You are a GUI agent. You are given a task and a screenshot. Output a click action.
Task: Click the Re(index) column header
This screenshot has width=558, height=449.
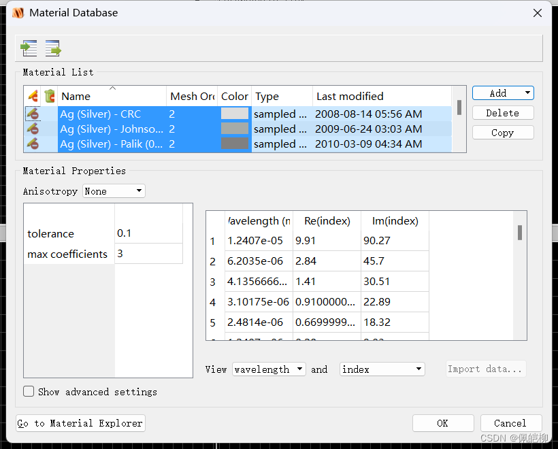[327, 221]
